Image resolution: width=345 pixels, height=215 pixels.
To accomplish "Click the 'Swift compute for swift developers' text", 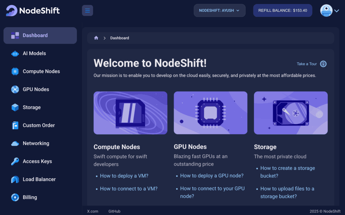I will pos(120,160).
